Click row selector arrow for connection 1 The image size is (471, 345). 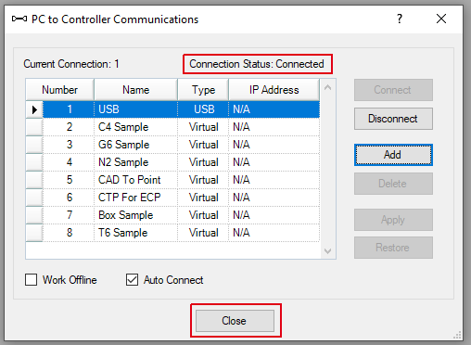[x=34, y=109]
